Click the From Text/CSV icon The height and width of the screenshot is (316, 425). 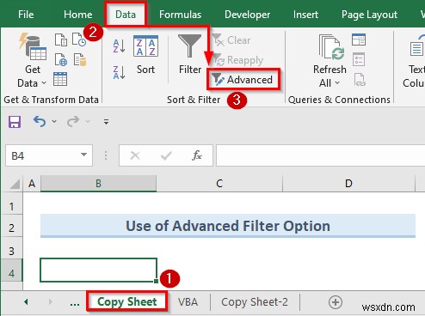tap(61, 39)
